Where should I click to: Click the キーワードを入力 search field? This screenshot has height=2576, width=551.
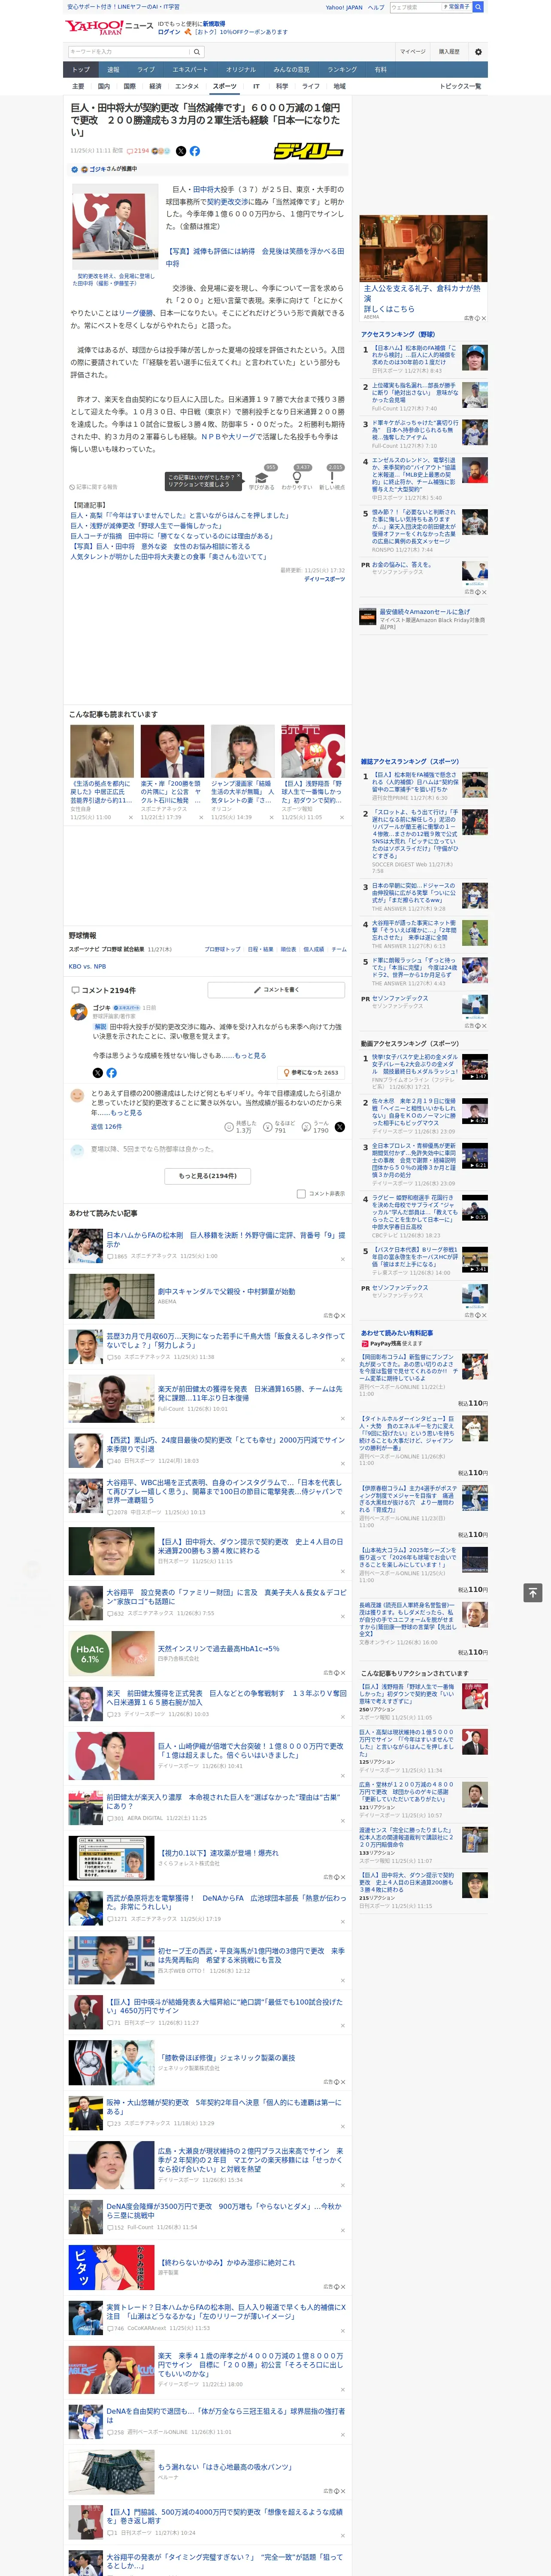point(129,51)
